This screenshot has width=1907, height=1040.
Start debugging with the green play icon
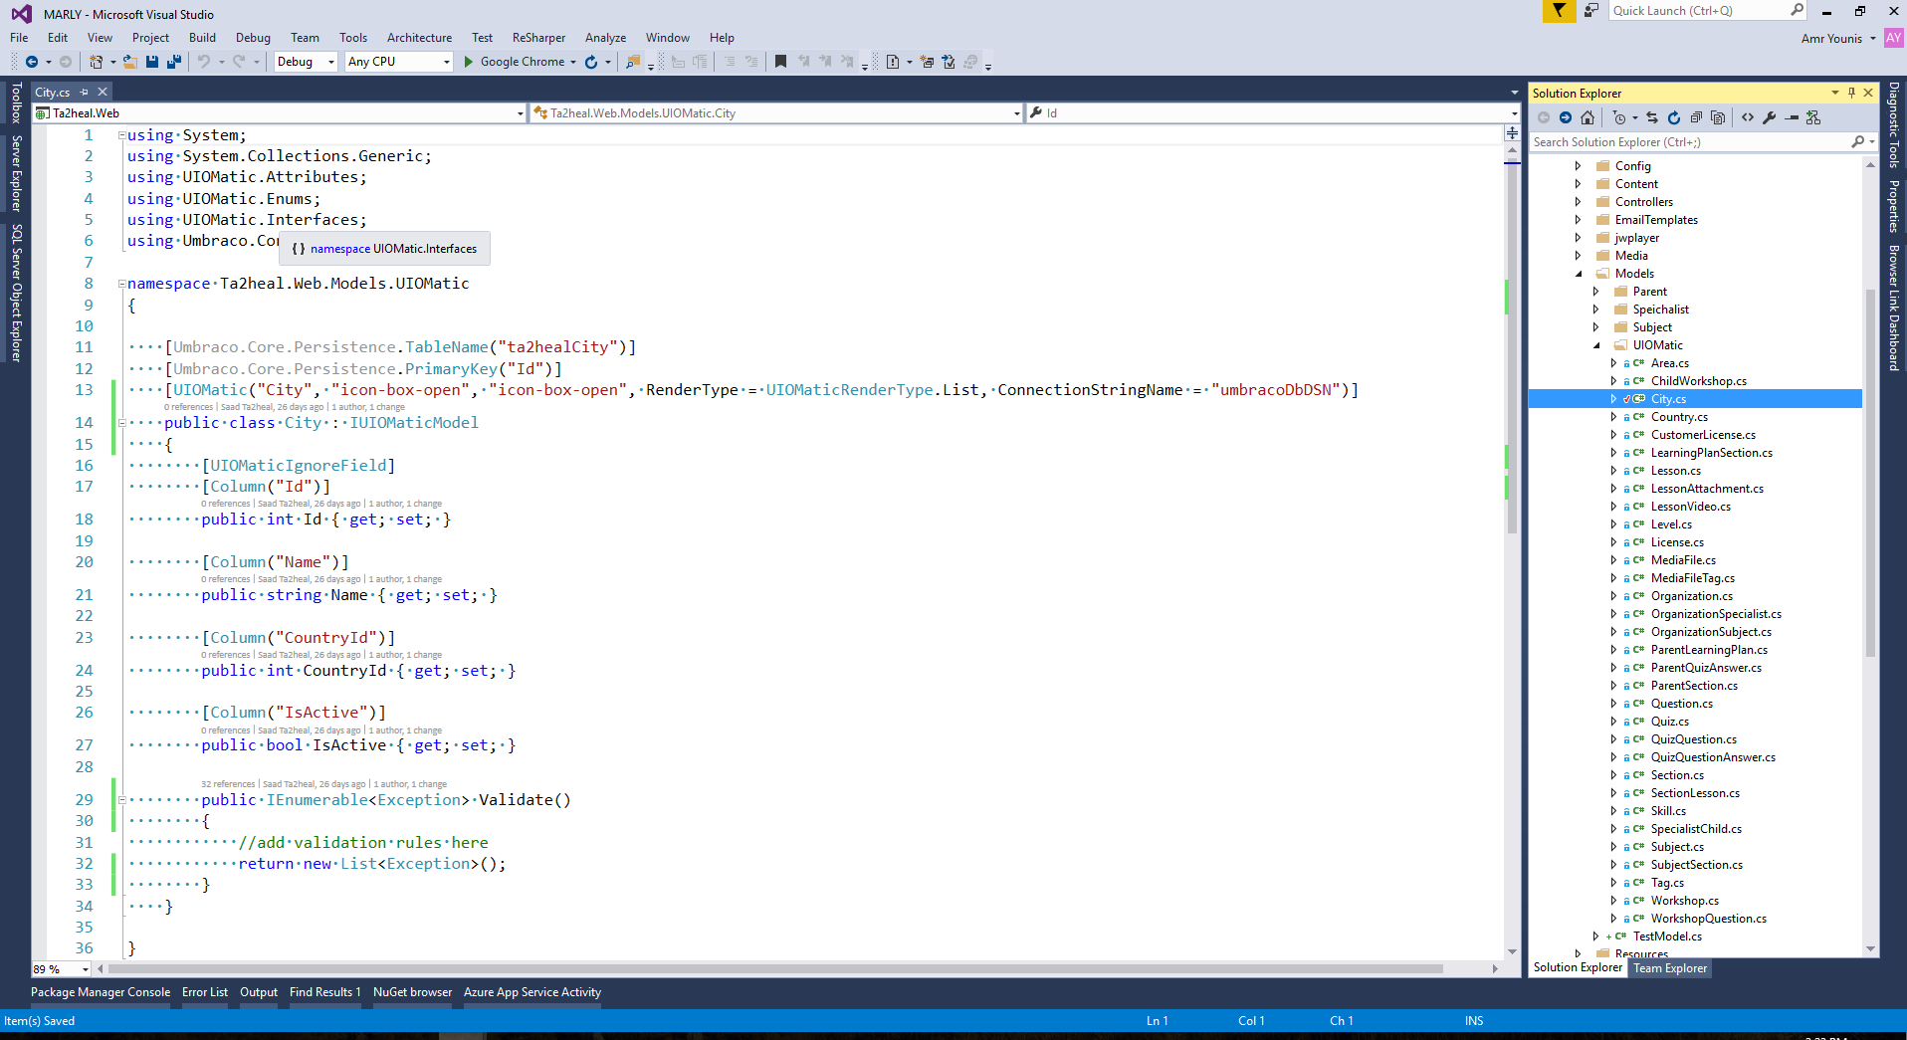469,62
